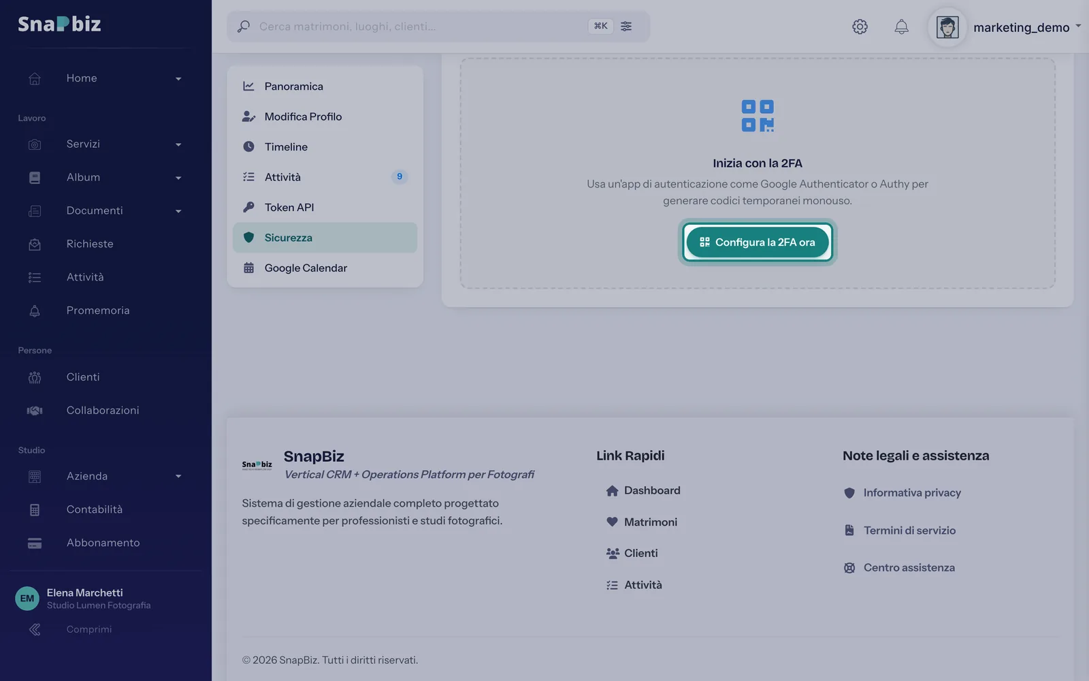Click the SnapBiz logo in sidebar
Viewport: 1089px width, 681px height.
point(59,24)
